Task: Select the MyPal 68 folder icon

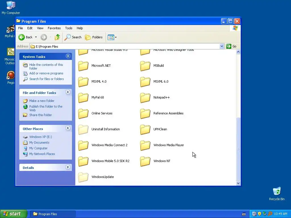Action: click(83, 98)
